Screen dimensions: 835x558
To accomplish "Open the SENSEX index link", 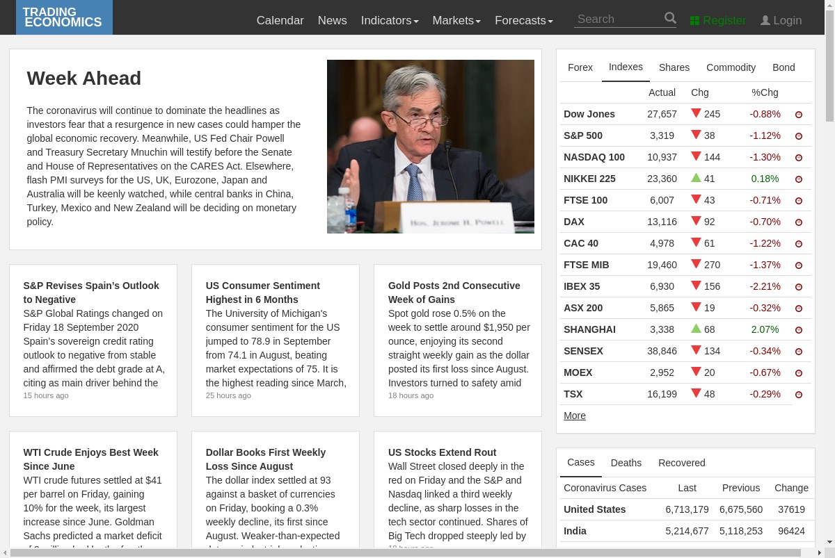I will tap(583, 351).
